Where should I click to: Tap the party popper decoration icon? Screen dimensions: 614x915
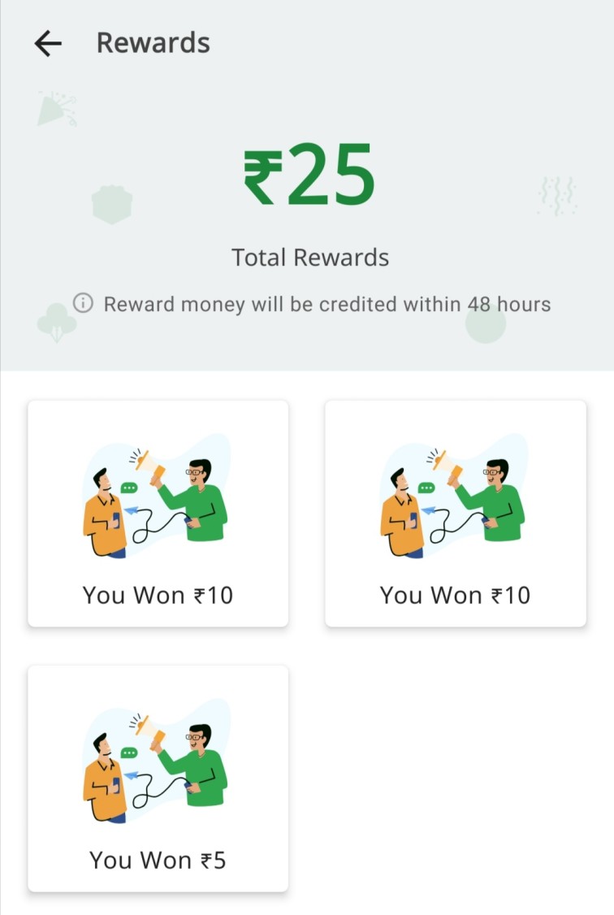[x=57, y=109]
